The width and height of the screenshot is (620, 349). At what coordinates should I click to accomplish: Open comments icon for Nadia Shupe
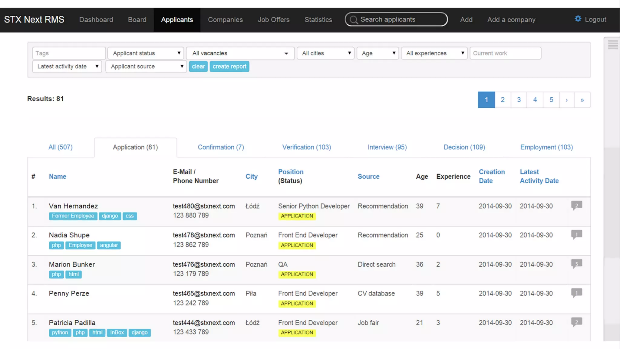[x=576, y=235]
